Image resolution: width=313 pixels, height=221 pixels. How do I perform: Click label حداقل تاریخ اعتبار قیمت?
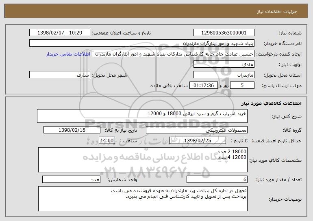click(277, 141)
